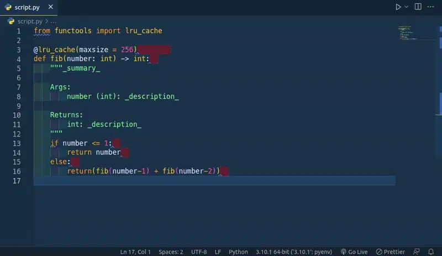The image size is (442, 256).
Task: Click Returns: in the docstring
Action: tap(66, 115)
